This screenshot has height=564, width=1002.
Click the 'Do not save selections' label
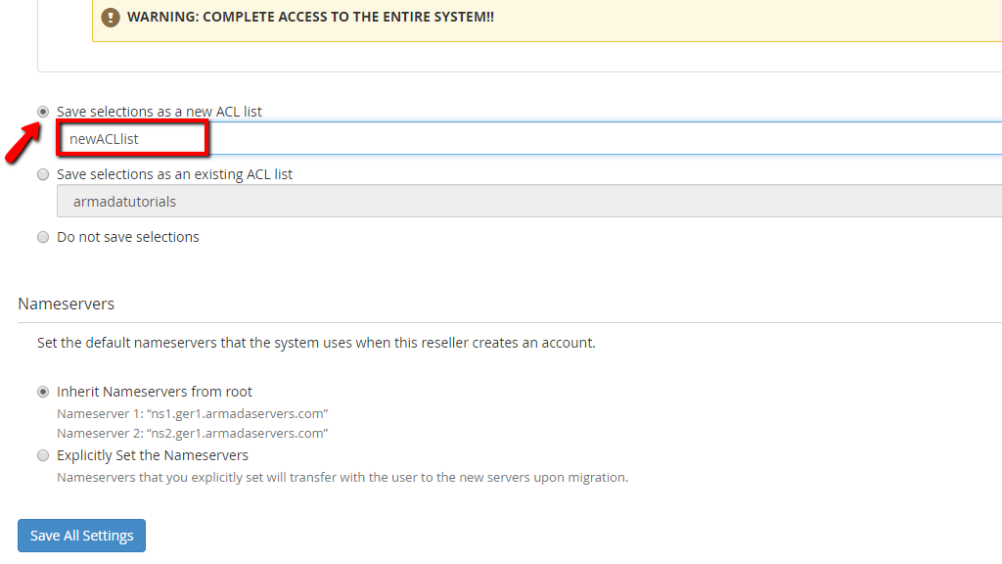(x=128, y=237)
